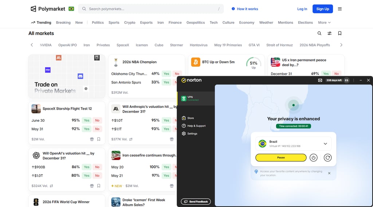Image resolution: width=373 pixels, height=207 pixels.
Task: Open the Elections category
Action: click(305, 23)
